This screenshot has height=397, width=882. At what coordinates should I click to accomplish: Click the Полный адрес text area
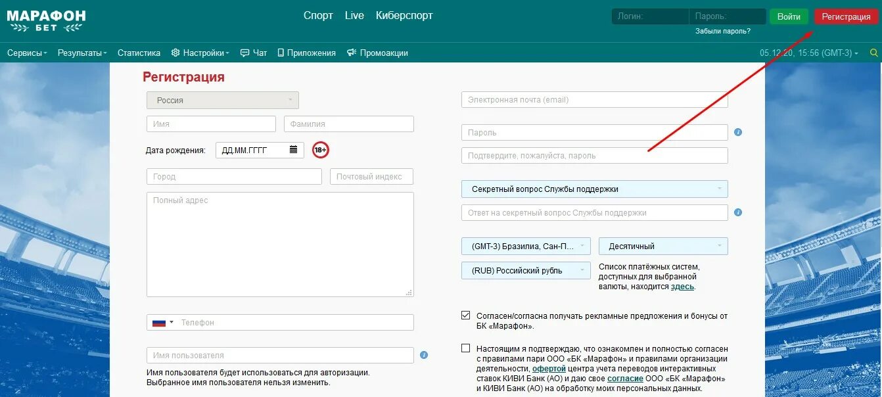280,245
